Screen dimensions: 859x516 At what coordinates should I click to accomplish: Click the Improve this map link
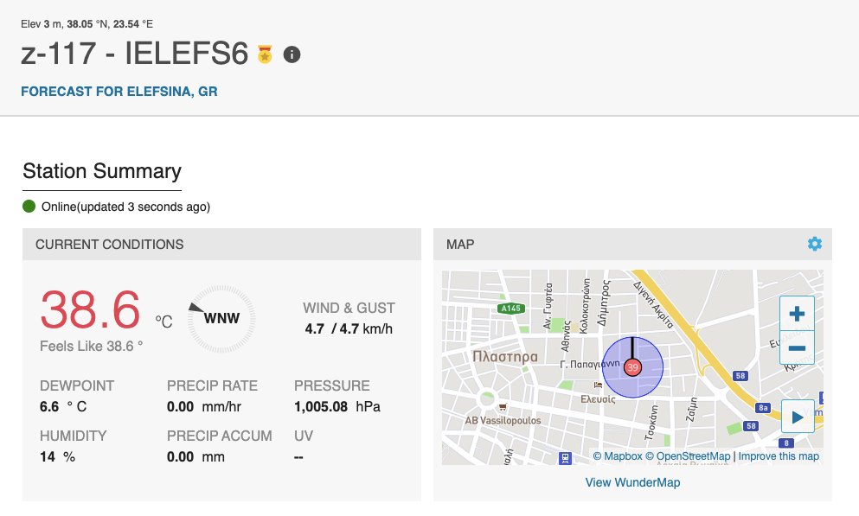click(x=779, y=456)
